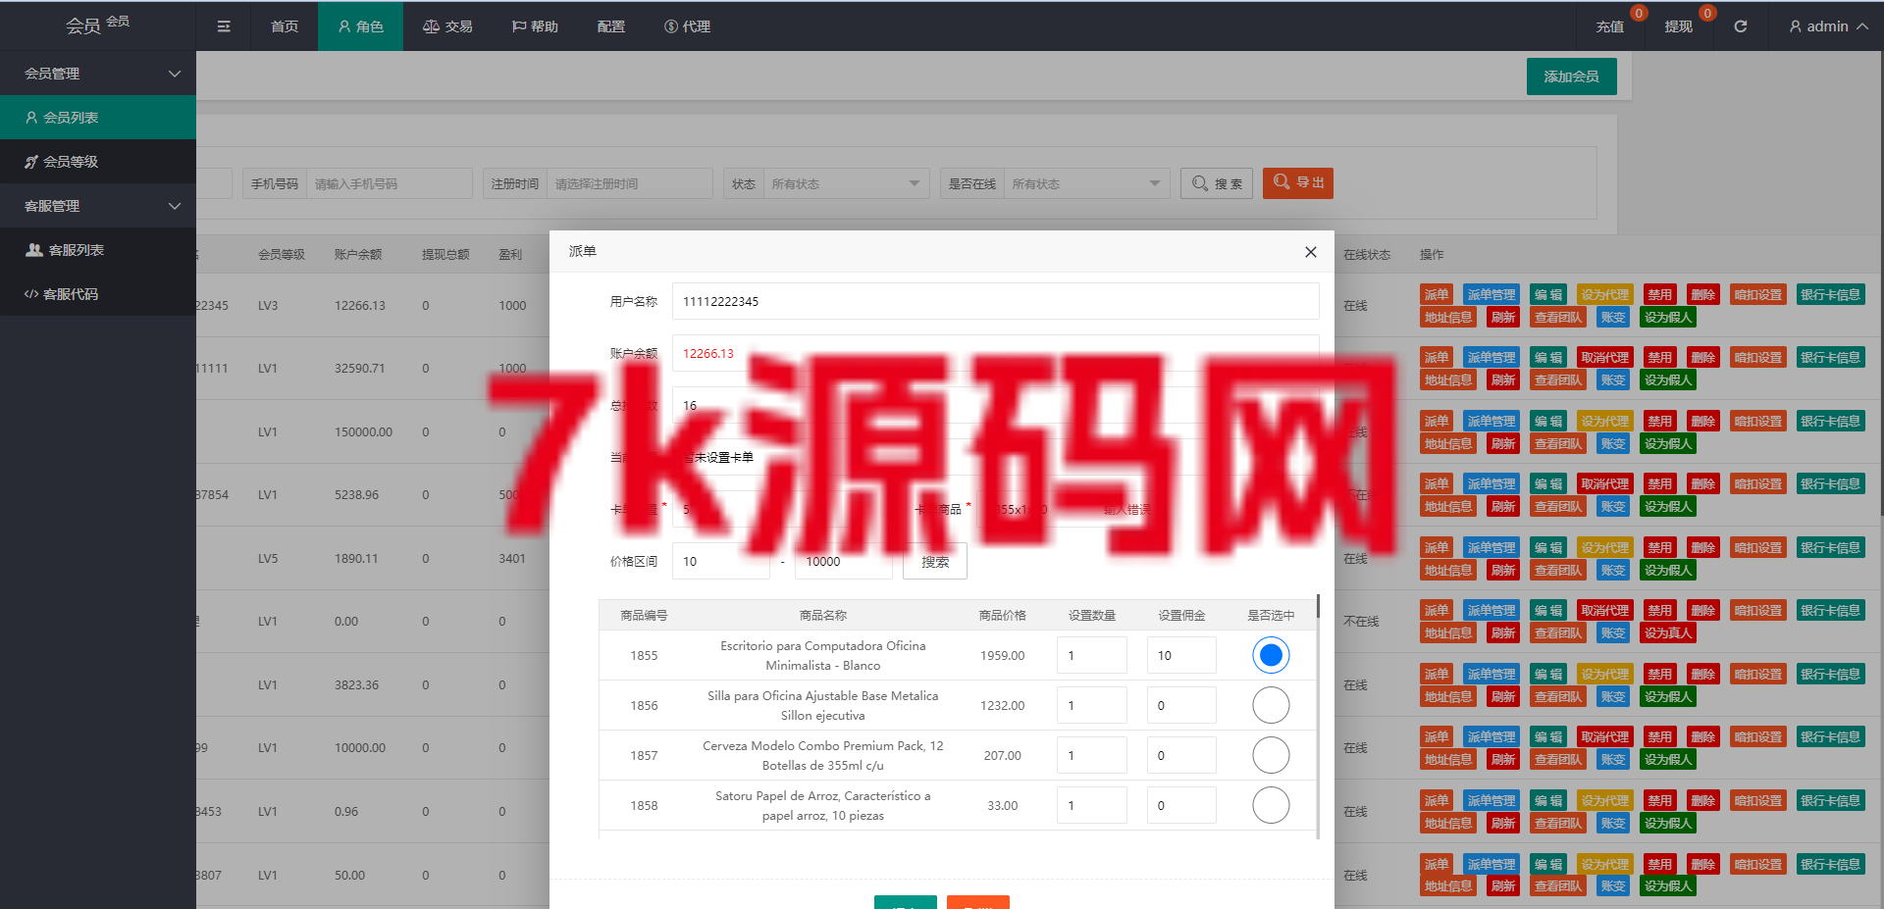The height and width of the screenshot is (909, 1884).
Task: Edit quantity field for product 1858
Action: 1091,805
